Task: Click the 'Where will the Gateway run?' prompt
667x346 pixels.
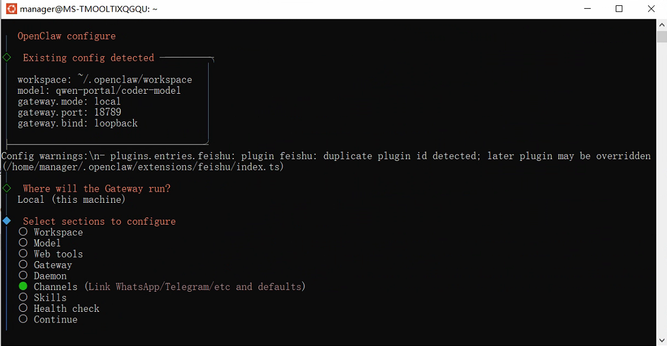Action: (x=97, y=189)
